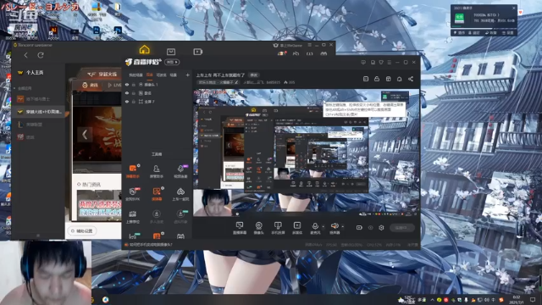Image resolution: width=542 pixels, height=305 pixels.
Task: Open the microphone voice tool in toolbox
Action: [x=180, y=171]
